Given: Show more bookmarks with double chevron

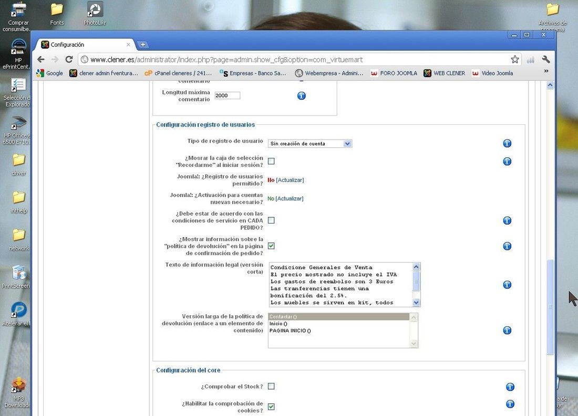Looking at the screenshot, I should pos(546,71).
